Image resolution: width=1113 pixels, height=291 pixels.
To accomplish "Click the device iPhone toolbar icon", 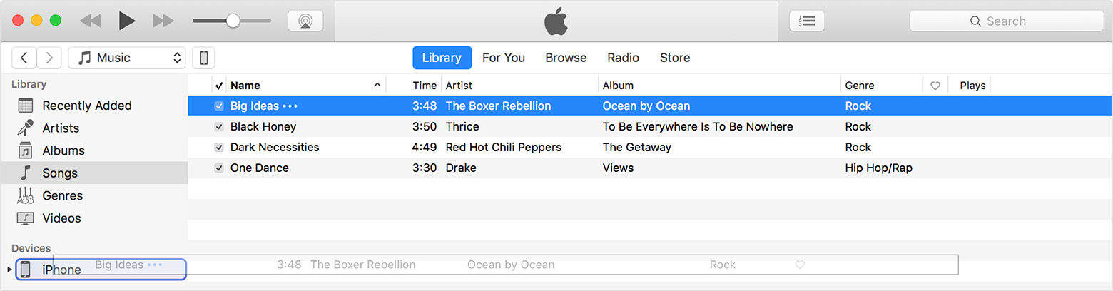I will 203,58.
